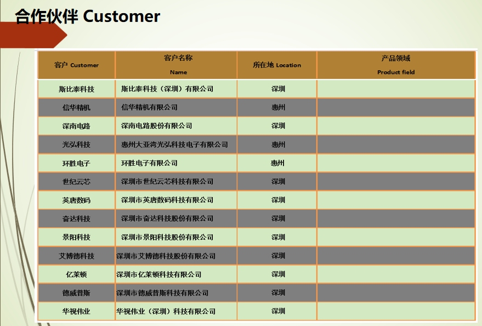This screenshot has width=482, height=326.
Task: Select 深圳 location in 斯比泰科技 row
Action: point(278,89)
